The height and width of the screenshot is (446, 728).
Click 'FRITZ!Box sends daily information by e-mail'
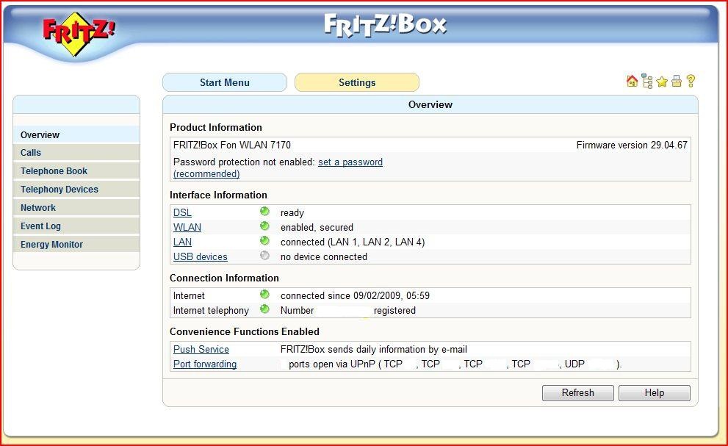[x=374, y=349]
